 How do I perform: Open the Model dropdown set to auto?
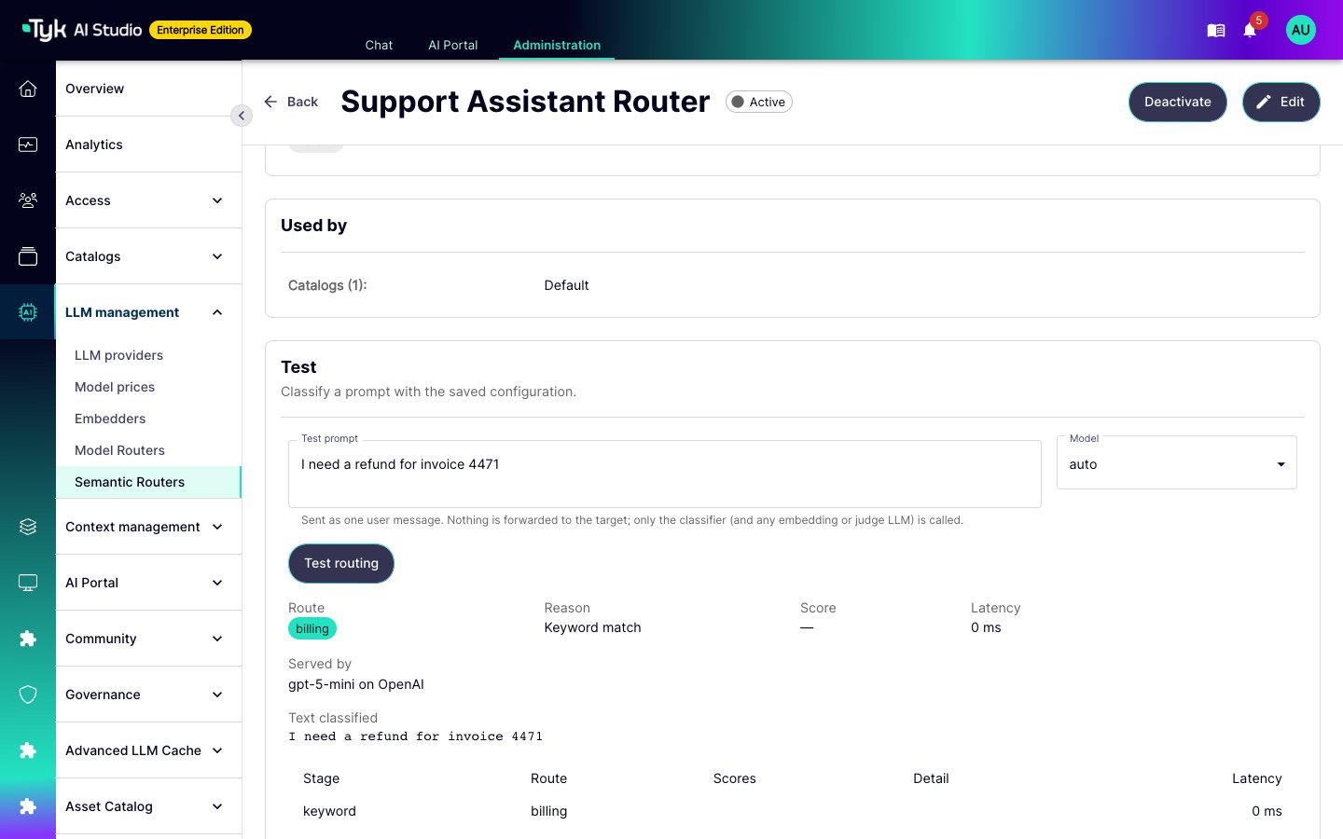(1177, 463)
